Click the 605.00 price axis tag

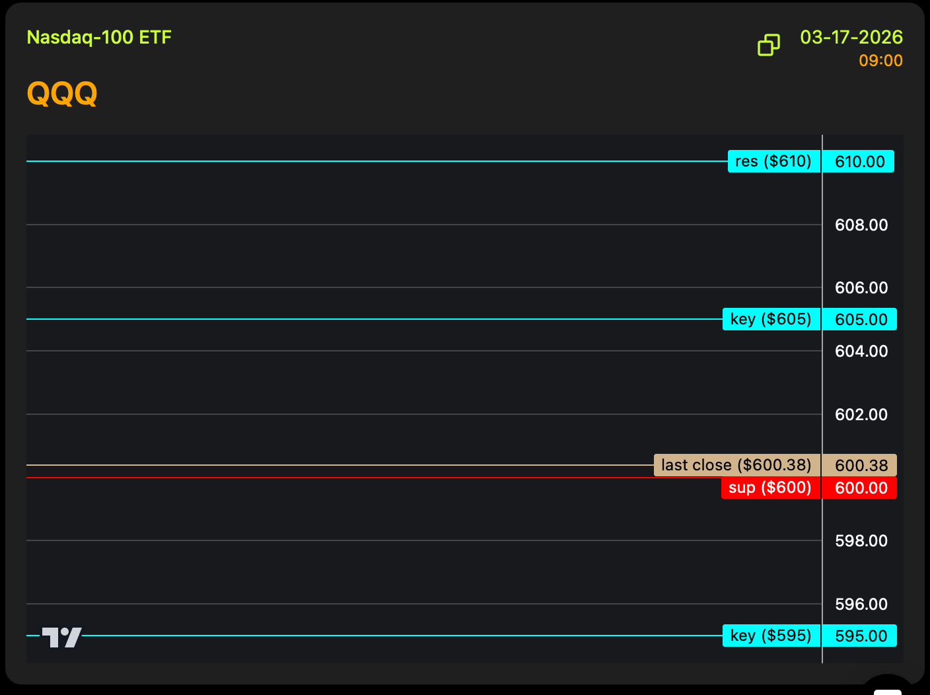point(861,320)
